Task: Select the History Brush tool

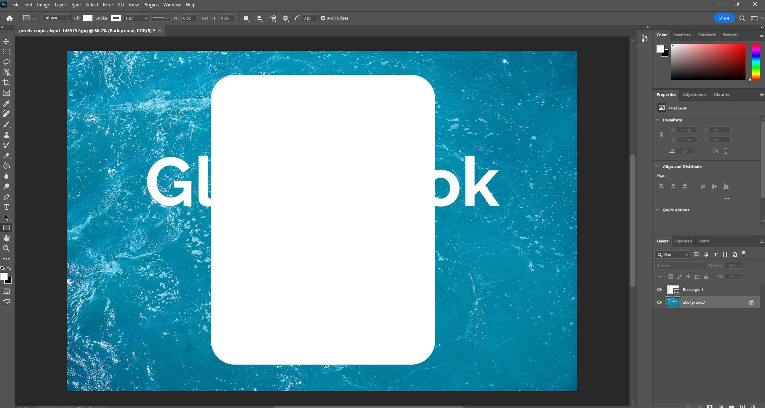Action: pos(7,145)
